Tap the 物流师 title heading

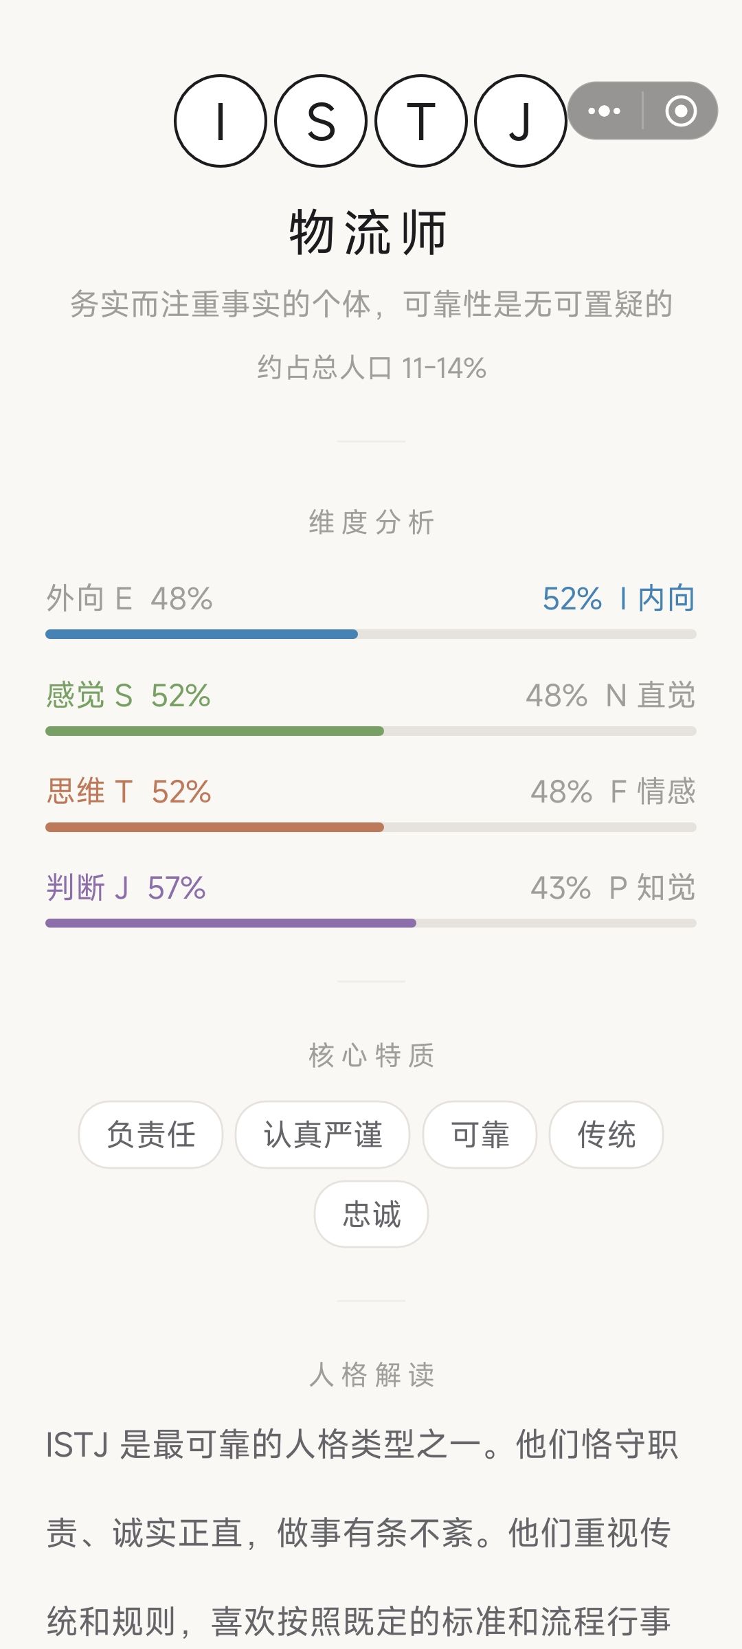click(369, 233)
